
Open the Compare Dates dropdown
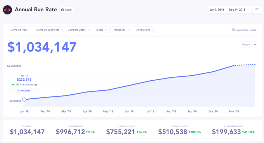(x=78, y=30)
